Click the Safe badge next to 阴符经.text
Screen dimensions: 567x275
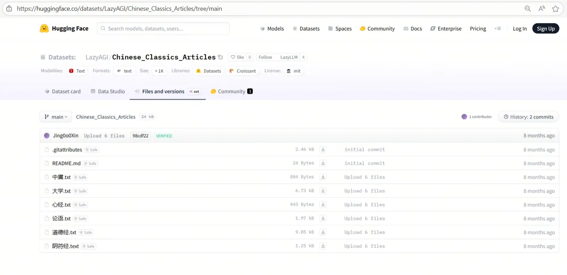[x=88, y=246]
